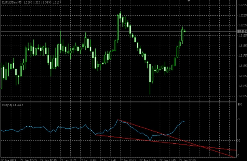Click the RSI 70 level value
The width and height of the screenshot is (247, 161).
click(x=239, y=119)
